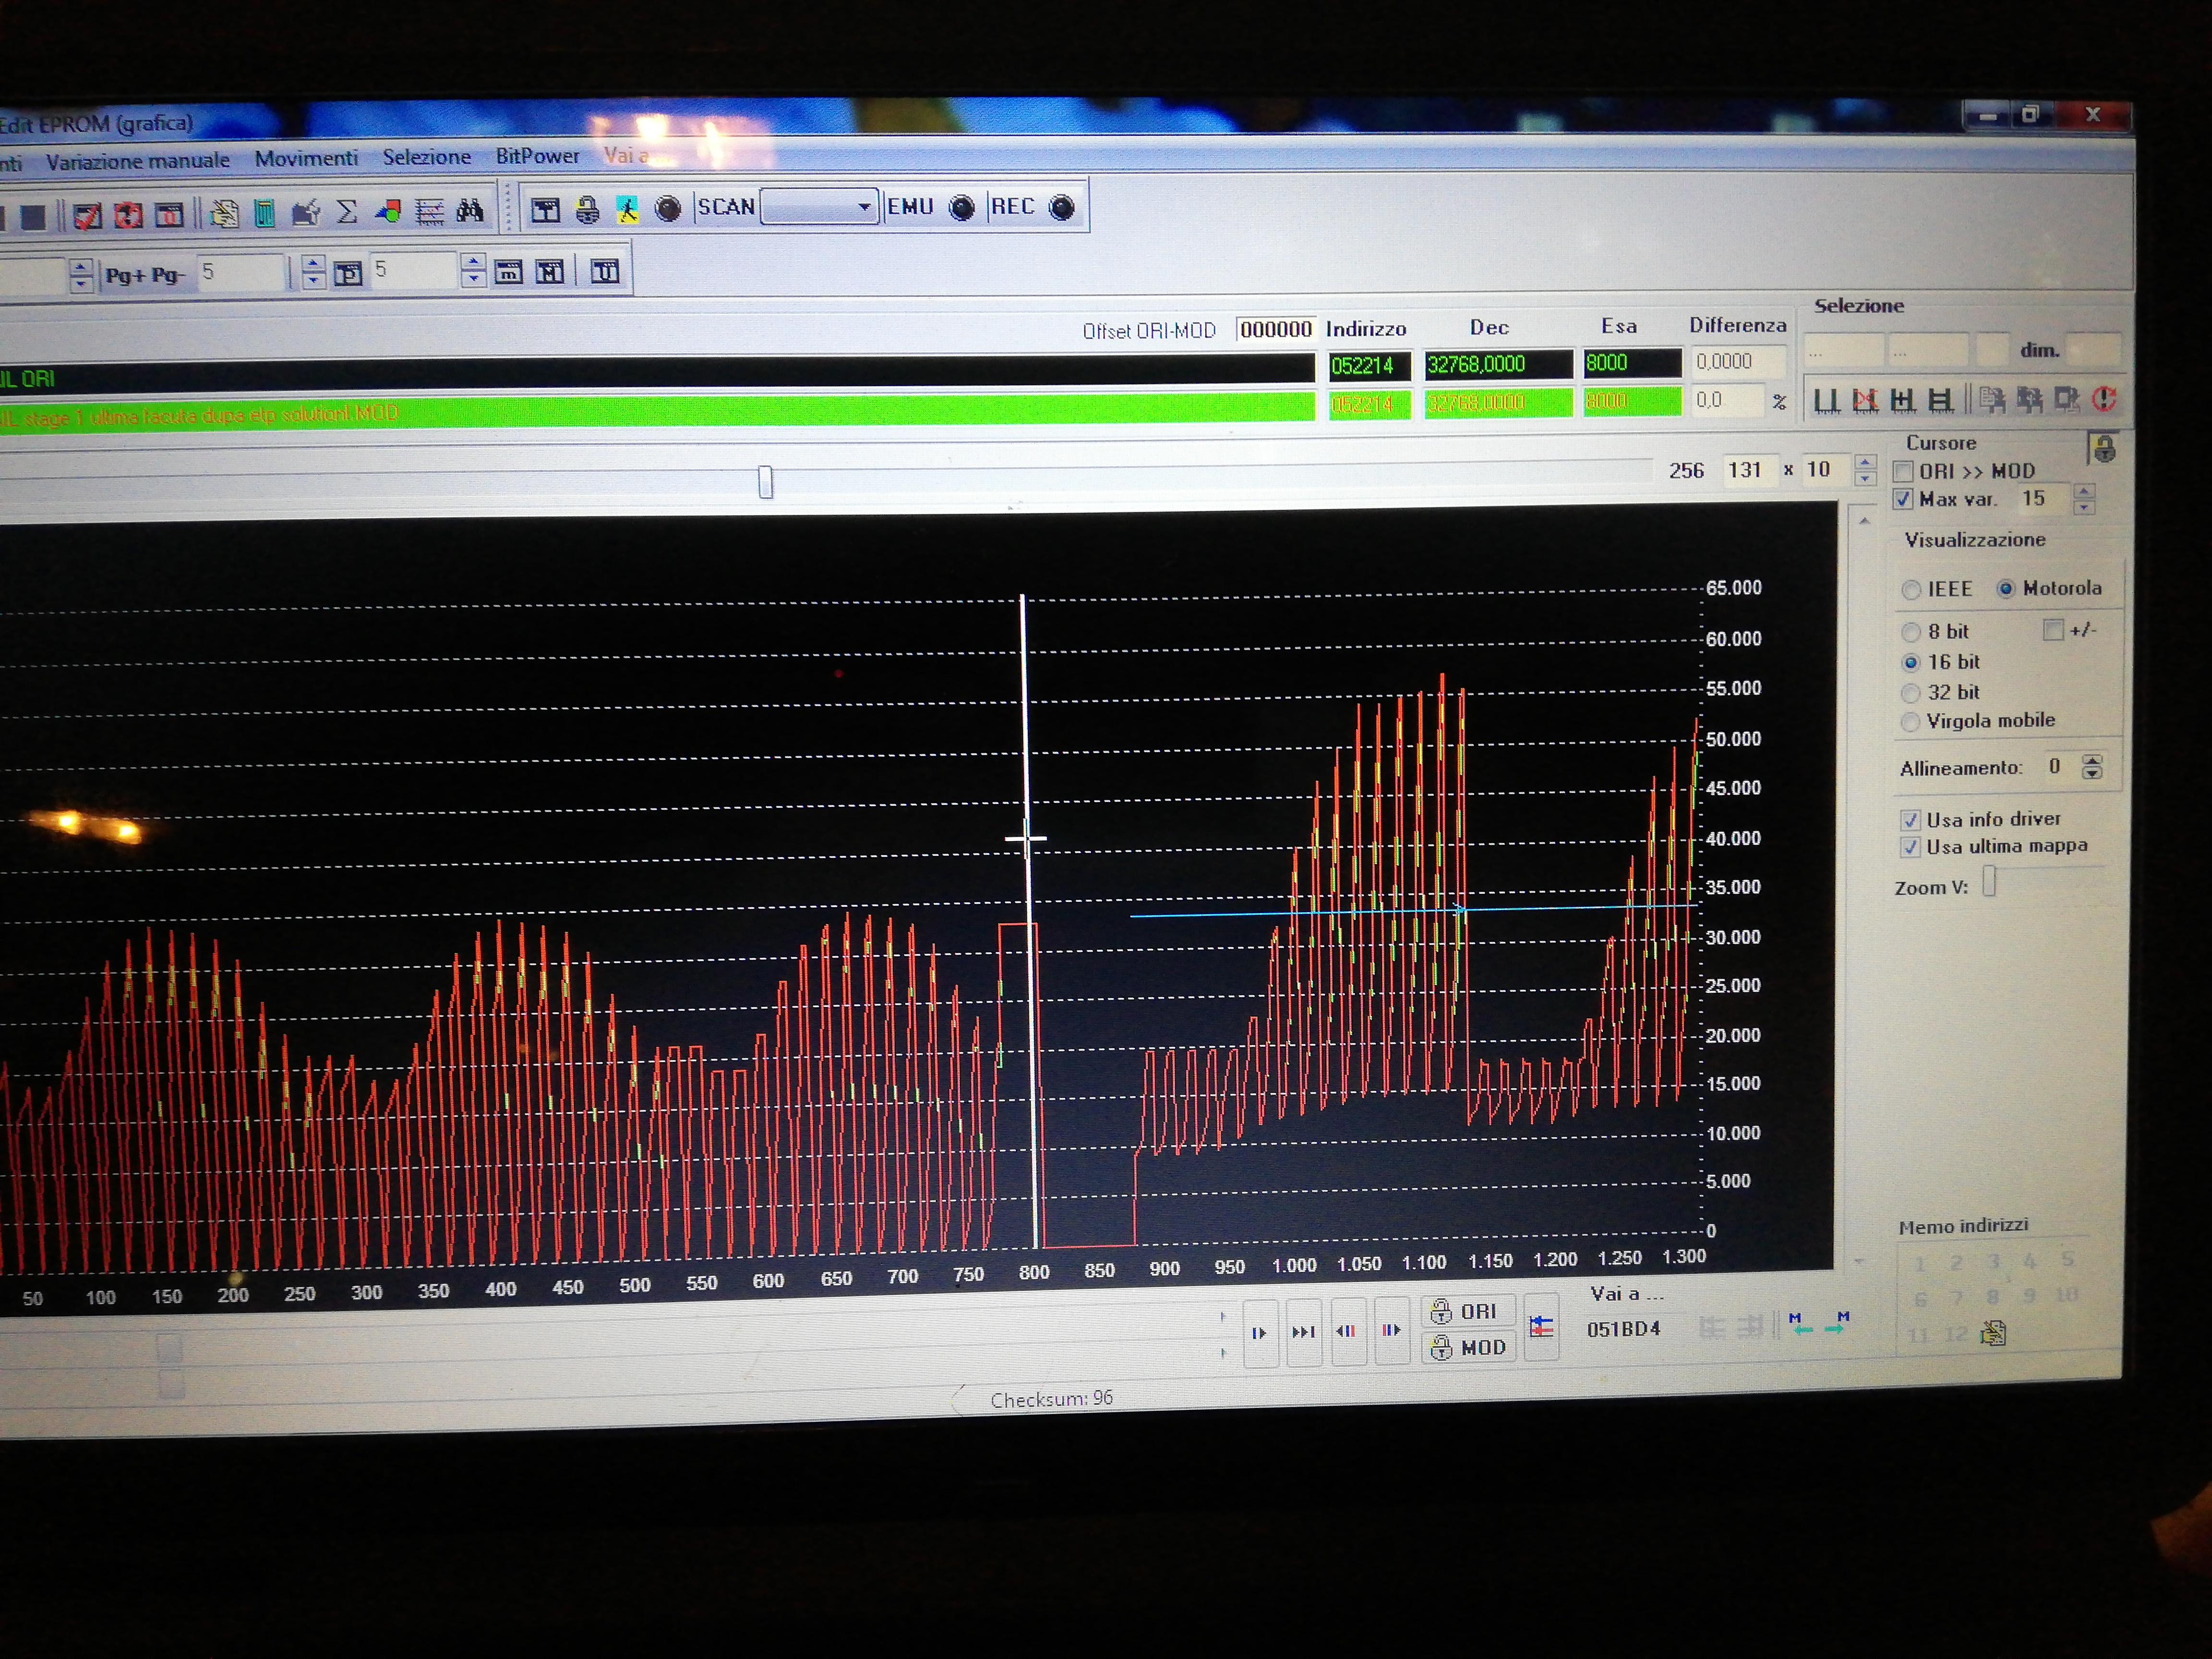Image resolution: width=2212 pixels, height=1659 pixels.
Task: Uncheck the Max var. checkbox
Action: [1903, 499]
